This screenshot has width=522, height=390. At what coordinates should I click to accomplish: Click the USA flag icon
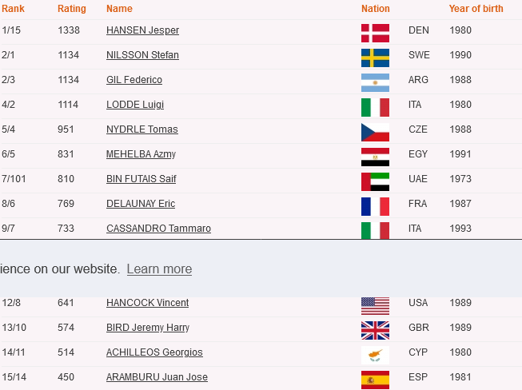click(375, 306)
